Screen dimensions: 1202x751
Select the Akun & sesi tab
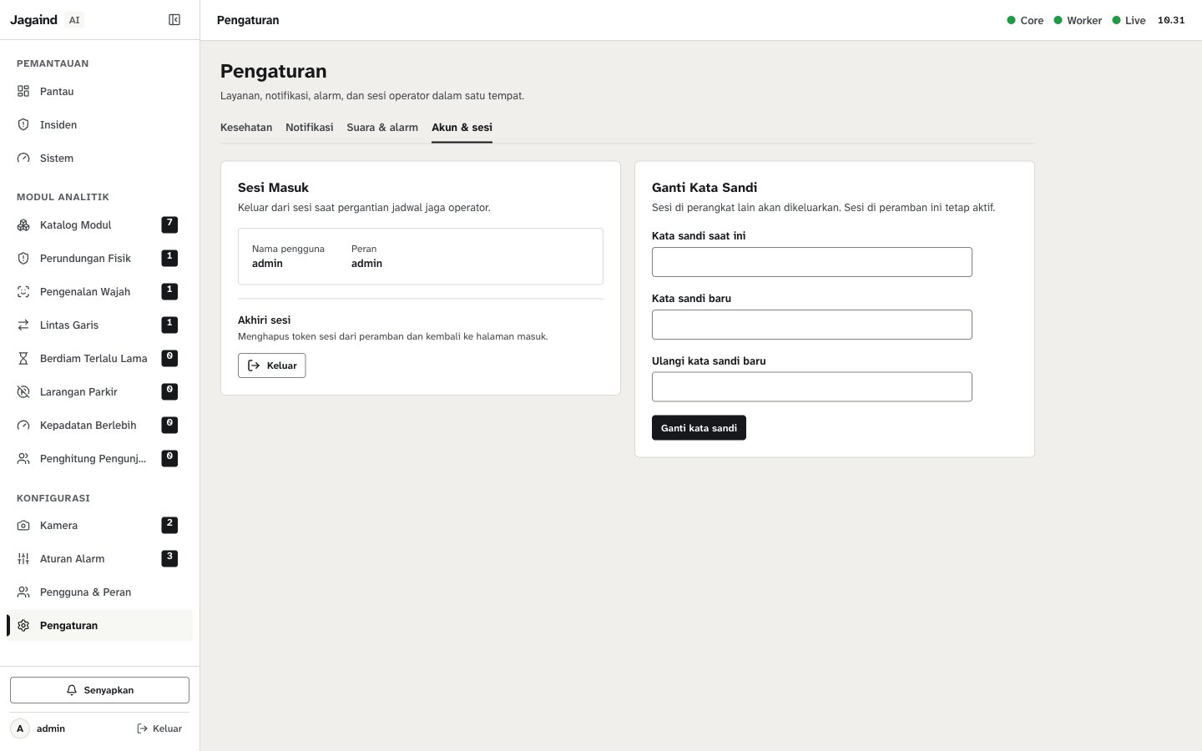462,128
